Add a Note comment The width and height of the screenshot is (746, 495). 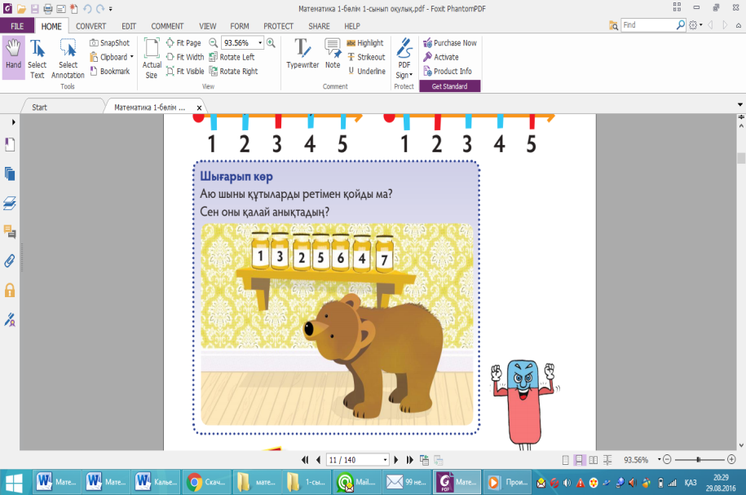click(x=333, y=54)
